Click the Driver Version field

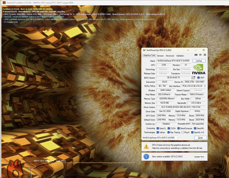point(181,107)
